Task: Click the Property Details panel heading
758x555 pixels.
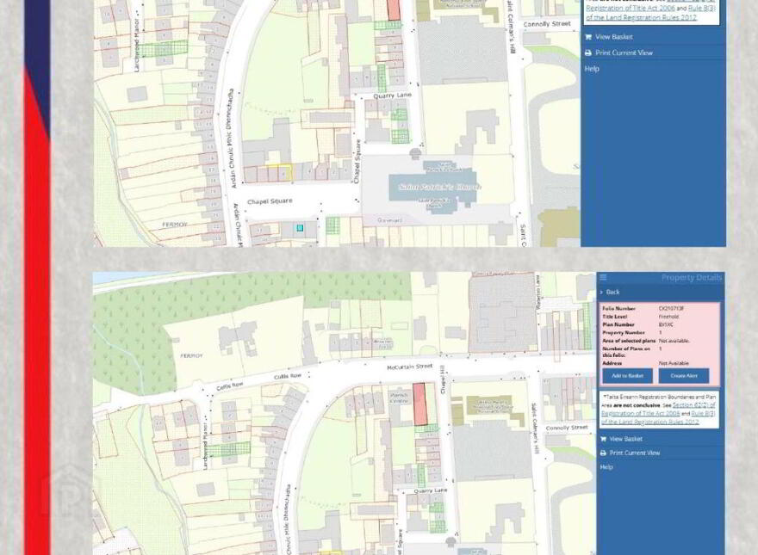Action: click(692, 278)
